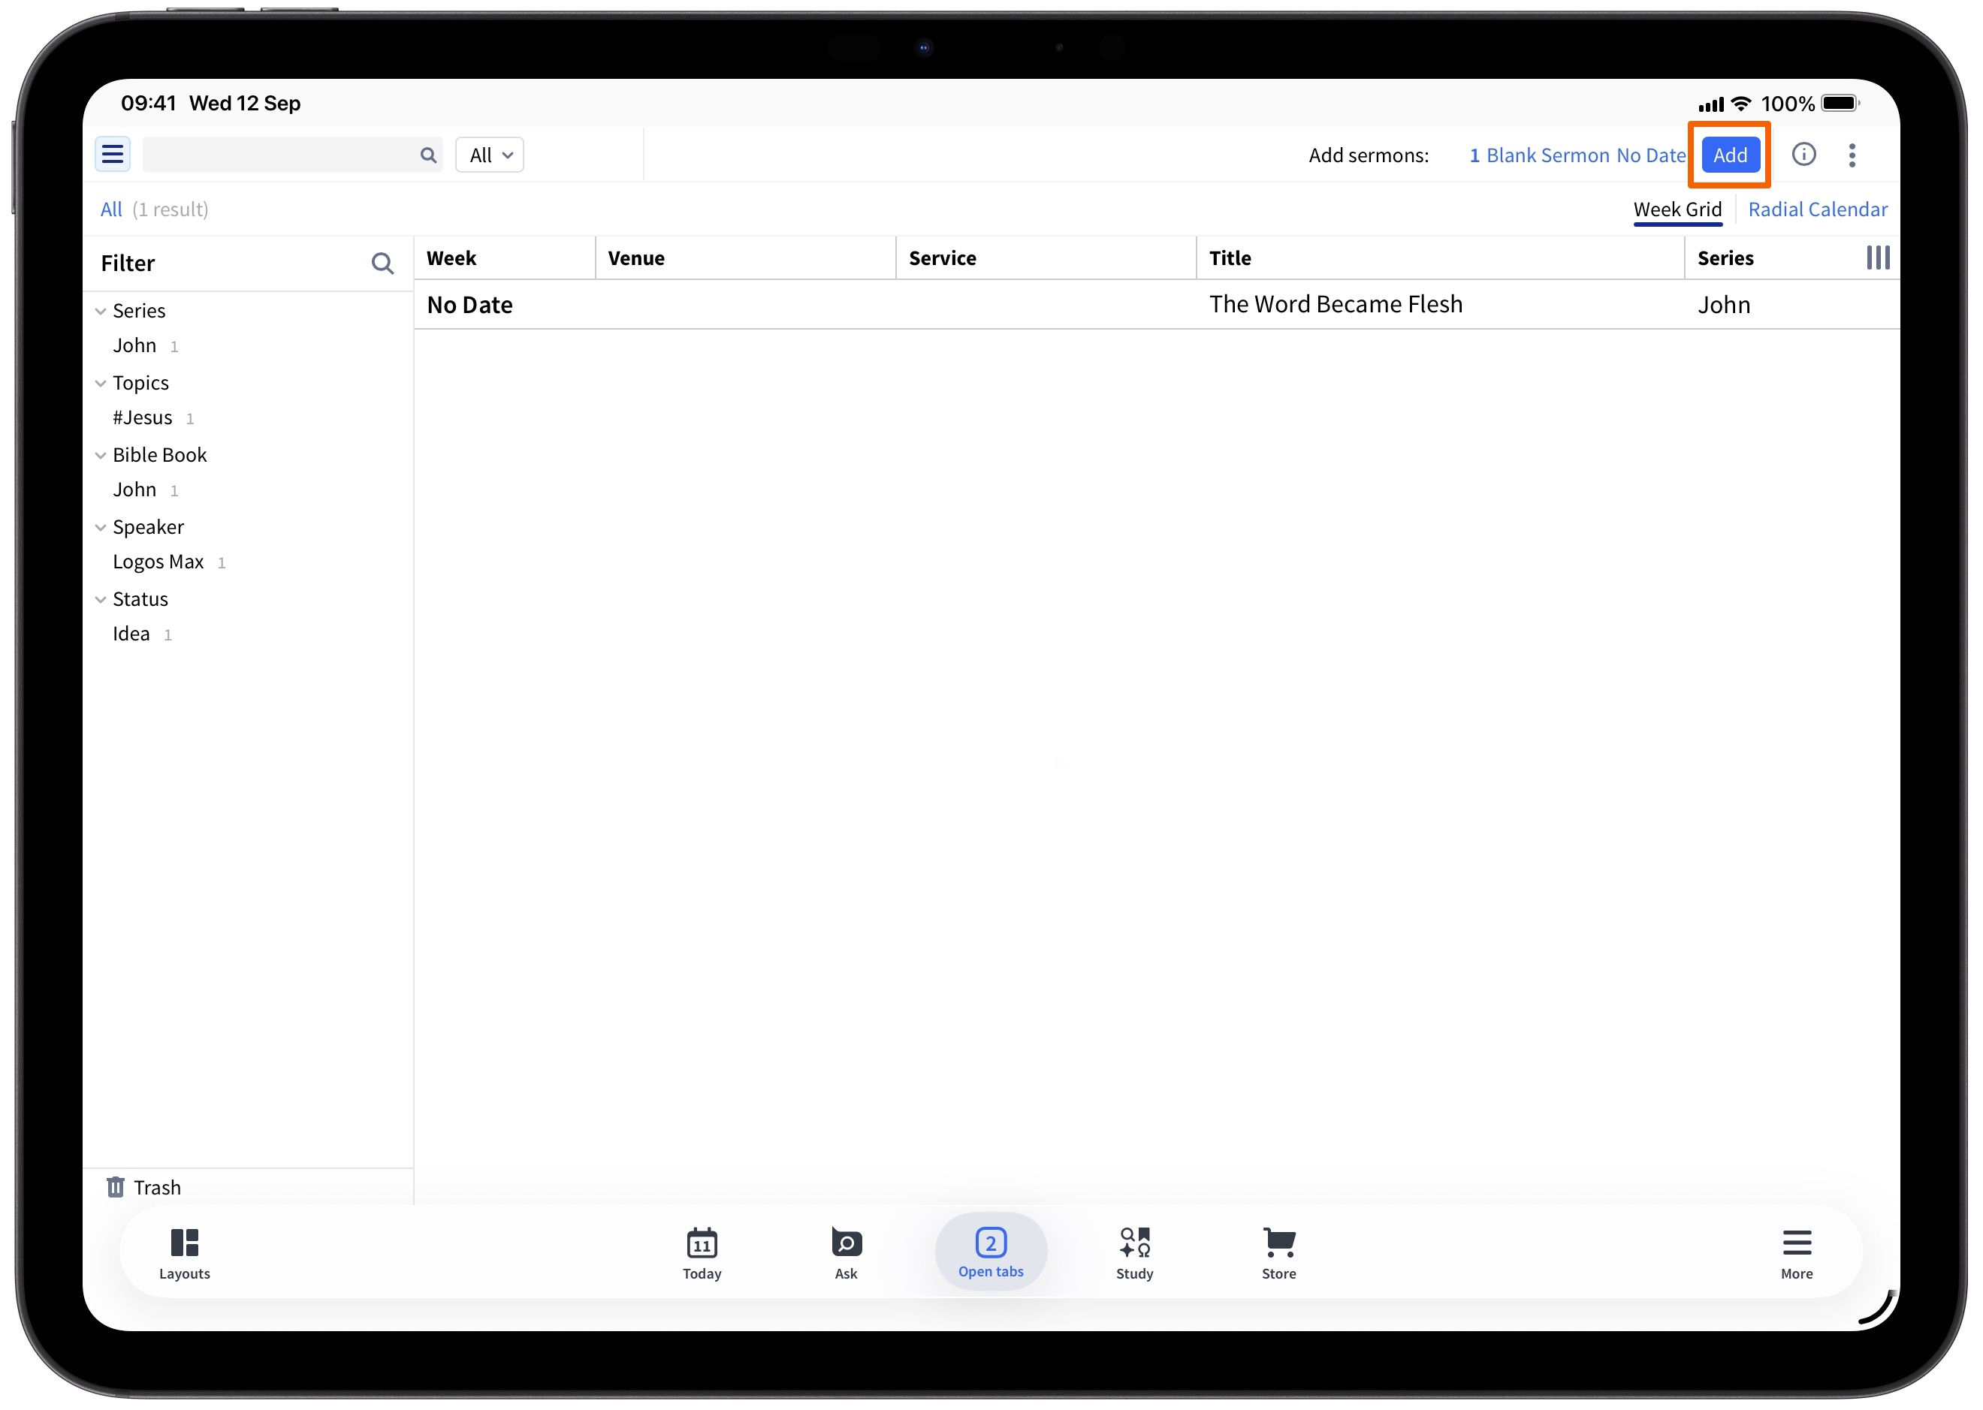
Task: Open the Study icon
Action: click(1134, 1254)
